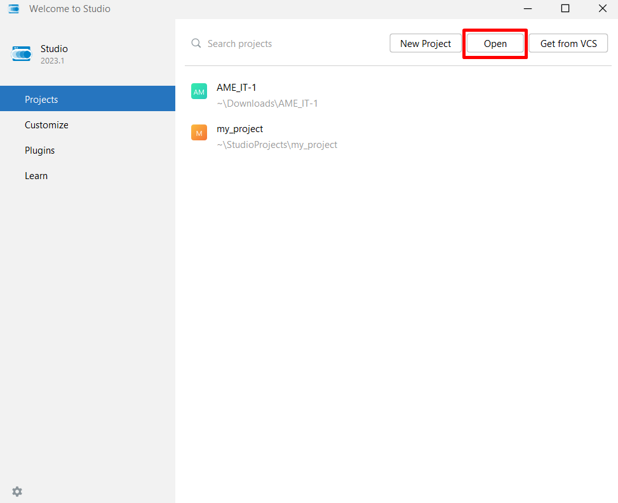Image resolution: width=618 pixels, height=503 pixels.
Task: Open the settings gear icon
Action: 17,492
